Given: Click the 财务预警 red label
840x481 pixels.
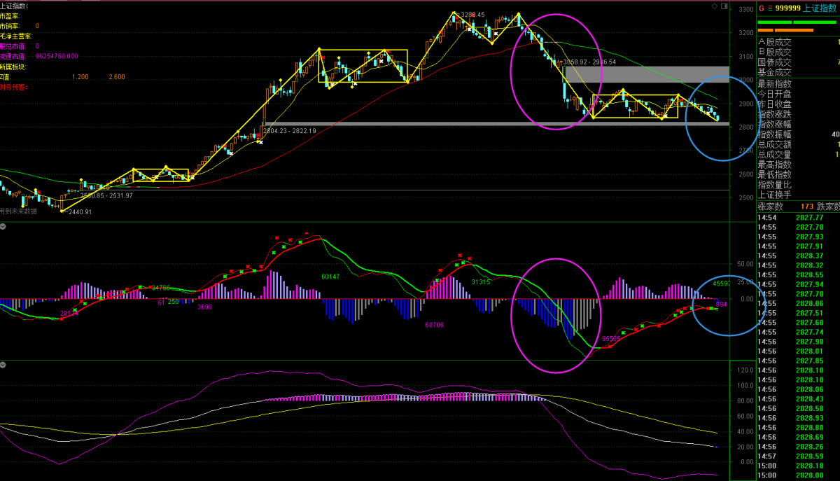Looking at the screenshot, I should pyautogui.click(x=12, y=87).
